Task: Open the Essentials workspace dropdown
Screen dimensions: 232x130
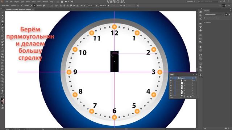Action: point(191,1)
